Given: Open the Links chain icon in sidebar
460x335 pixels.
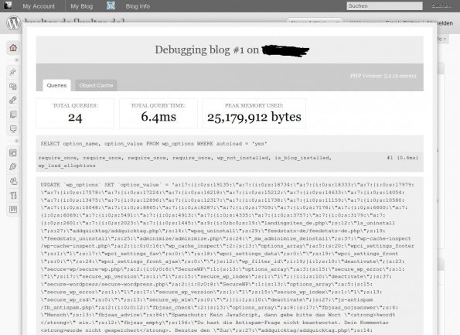Looking at the screenshot, I should click(13, 100).
